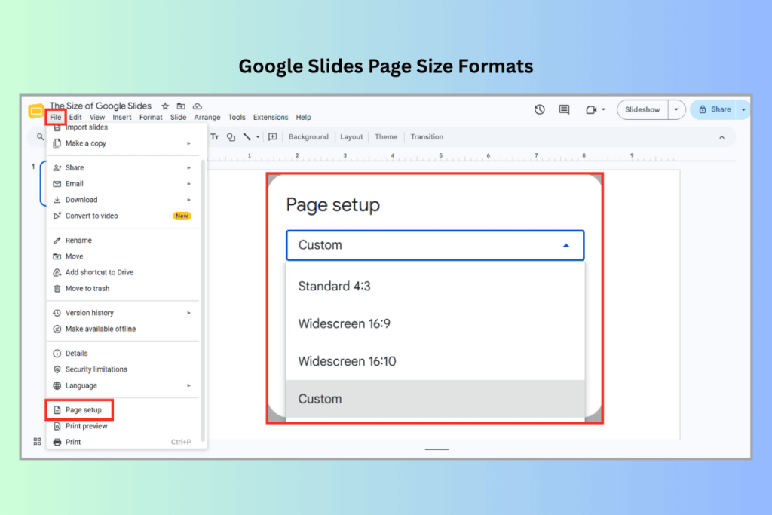Choose Move in File menu
Viewport: 772px width, 515px height.
[x=123, y=256]
